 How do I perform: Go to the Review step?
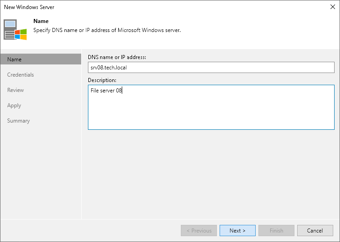pos(15,90)
